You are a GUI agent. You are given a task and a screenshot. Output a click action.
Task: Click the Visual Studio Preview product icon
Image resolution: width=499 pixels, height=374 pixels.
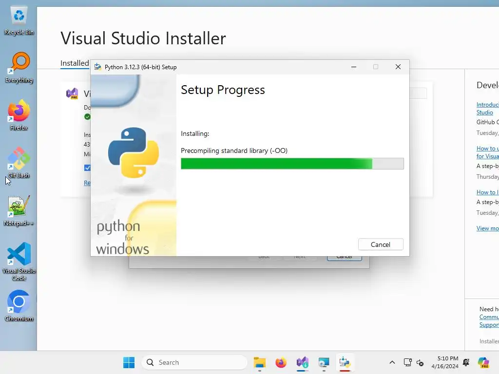tap(72, 93)
